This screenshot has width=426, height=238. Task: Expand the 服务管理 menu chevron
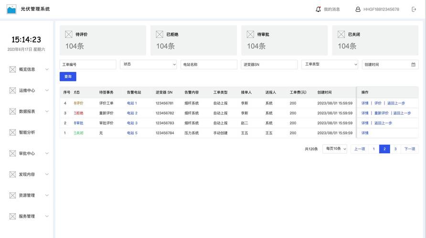tap(47, 216)
